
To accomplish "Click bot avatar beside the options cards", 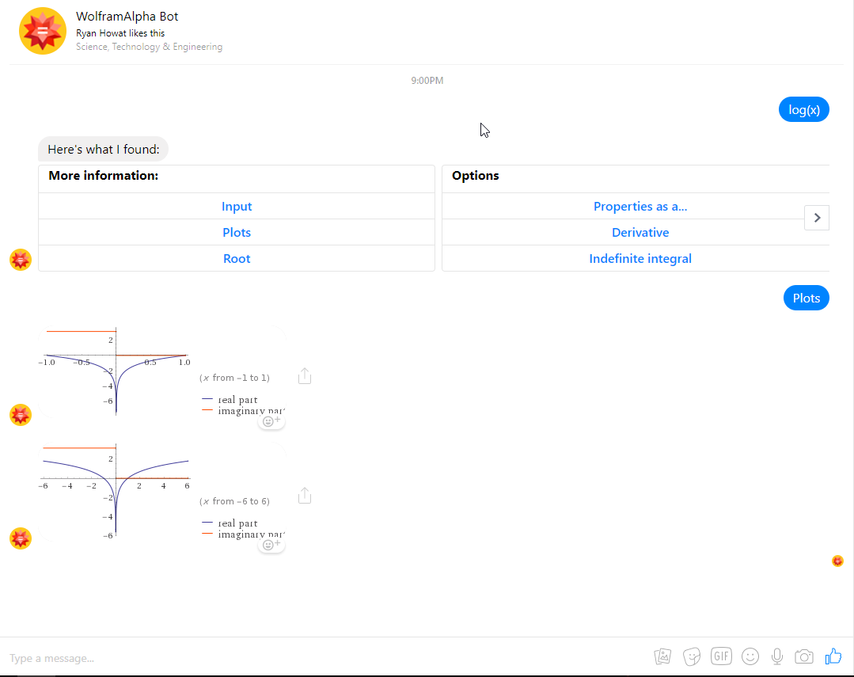I will click(21, 260).
